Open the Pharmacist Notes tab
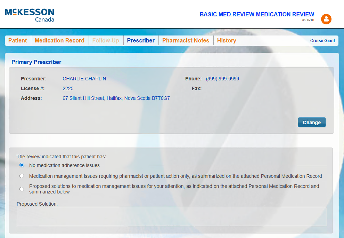The width and height of the screenshot is (344, 238). click(186, 40)
